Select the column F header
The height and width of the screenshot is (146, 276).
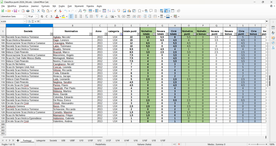(148, 25)
